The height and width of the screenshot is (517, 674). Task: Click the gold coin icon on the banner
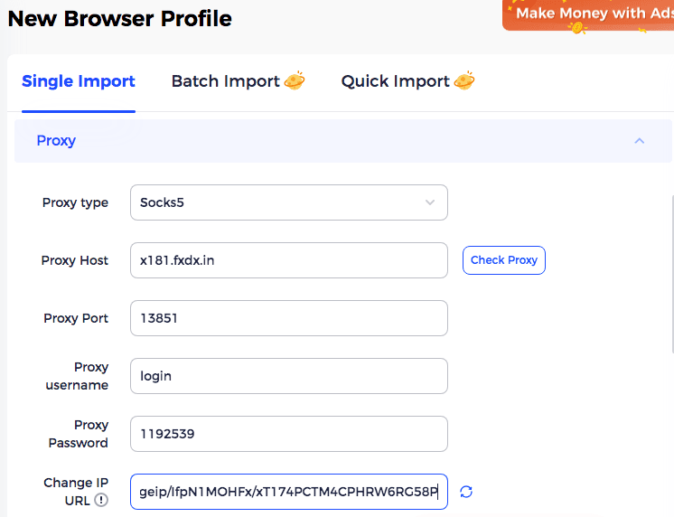click(577, 29)
